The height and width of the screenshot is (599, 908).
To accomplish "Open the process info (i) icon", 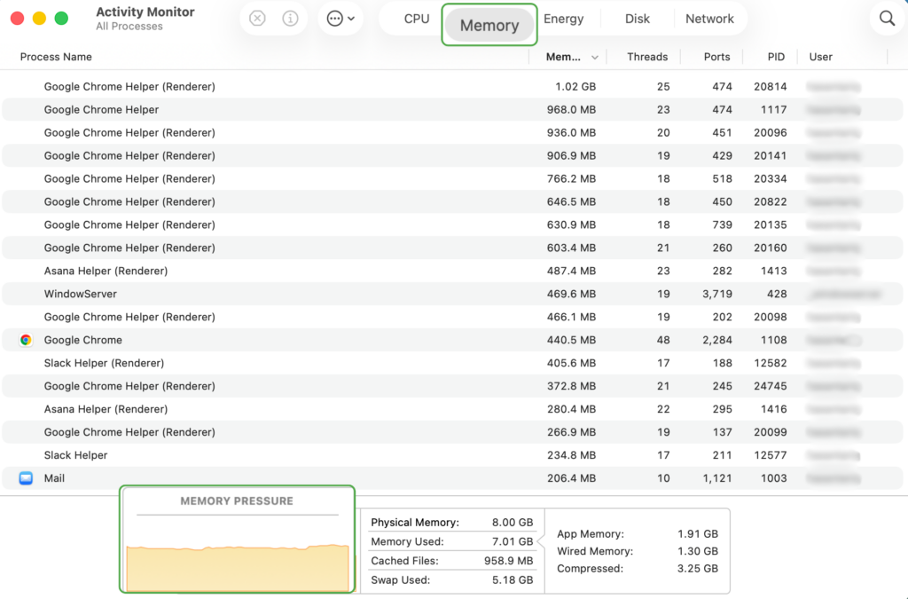I will click(290, 19).
